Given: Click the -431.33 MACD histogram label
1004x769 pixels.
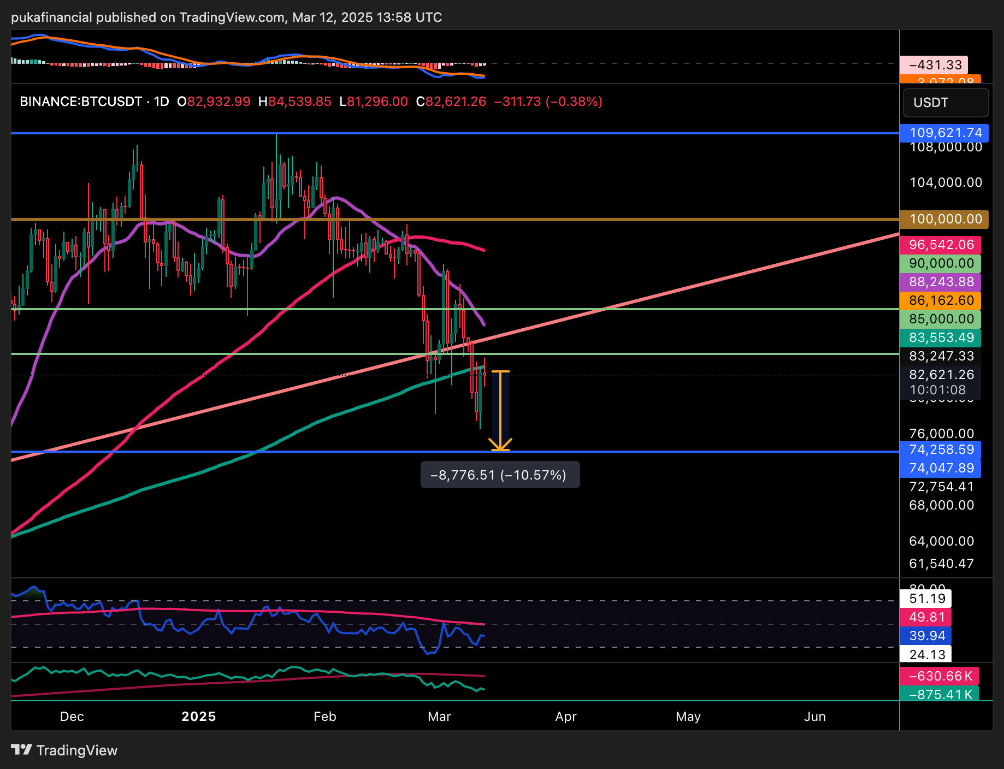Looking at the screenshot, I should click(x=934, y=65).
